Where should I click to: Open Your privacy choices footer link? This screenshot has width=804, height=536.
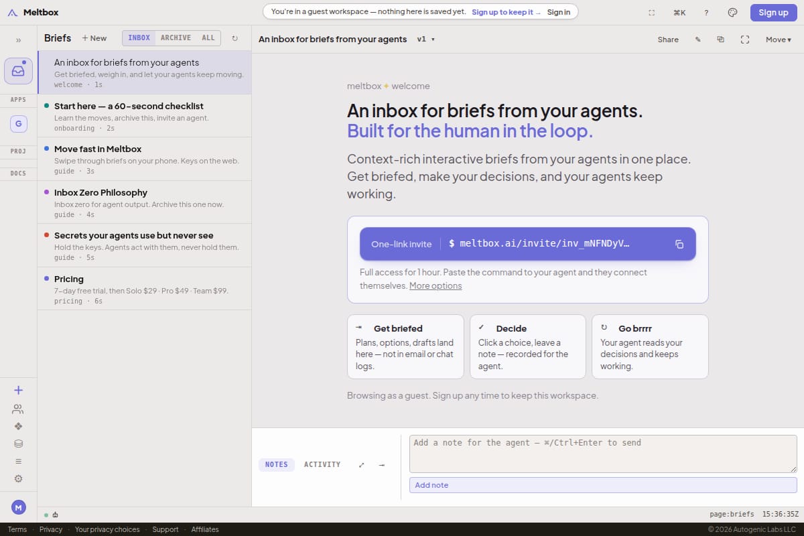pos(107,529)
